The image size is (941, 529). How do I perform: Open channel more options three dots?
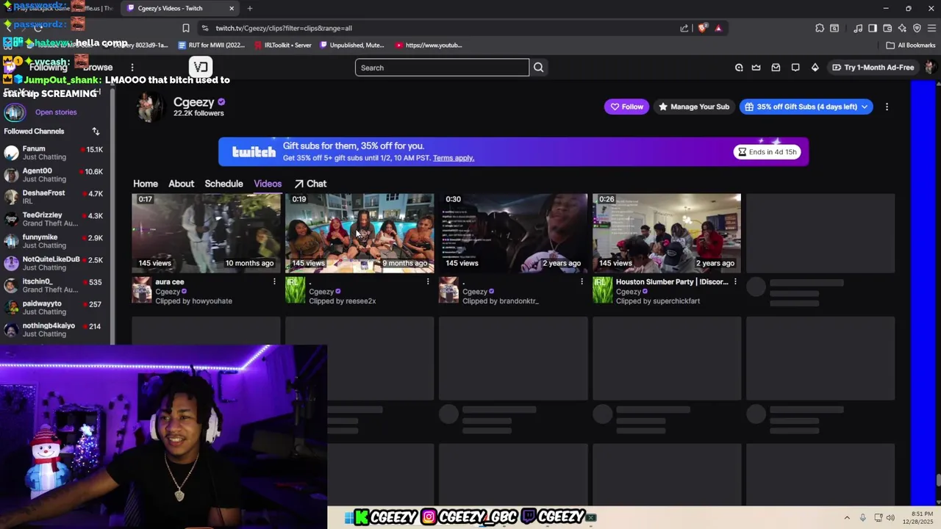point(887,107)
